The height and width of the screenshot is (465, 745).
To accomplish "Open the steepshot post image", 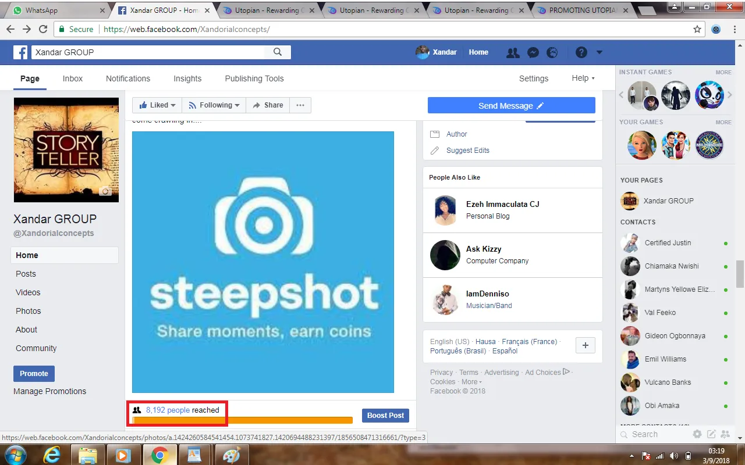I will (263, 262).
